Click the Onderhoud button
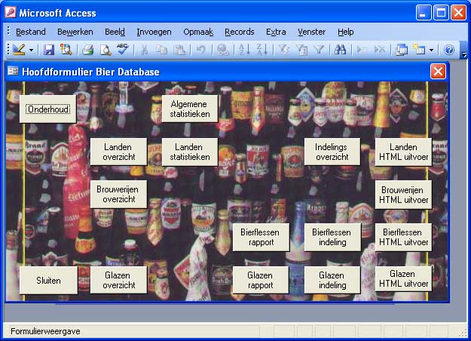 [48, 109]
